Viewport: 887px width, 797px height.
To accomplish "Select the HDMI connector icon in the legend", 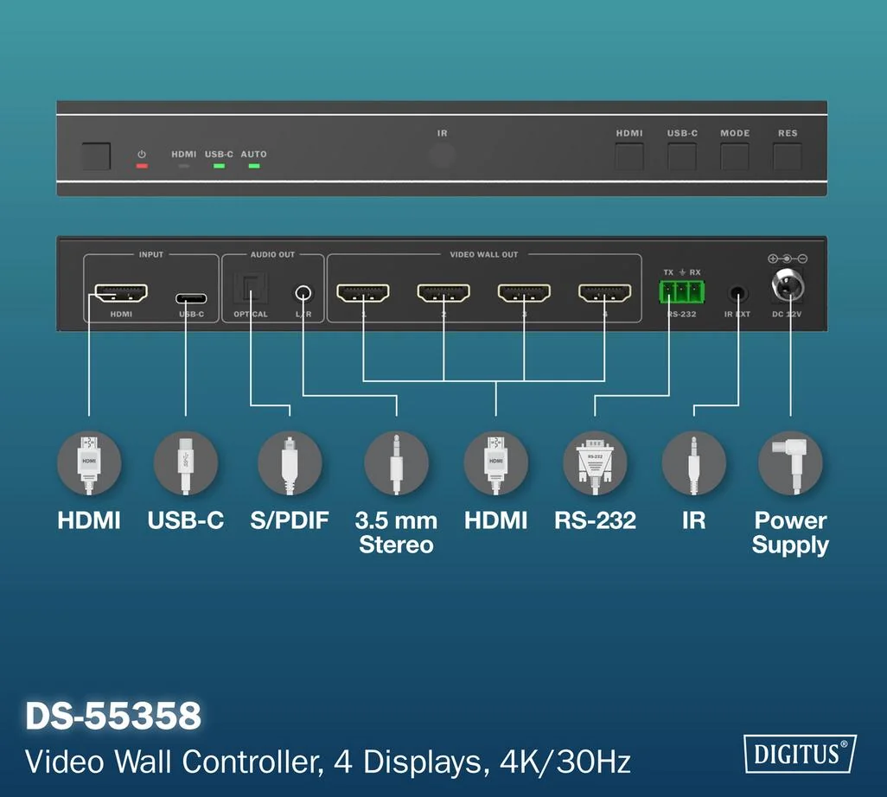I will coord(89,462).
